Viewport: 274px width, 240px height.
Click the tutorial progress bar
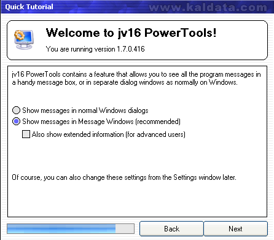pyautogui.click(x=71, y=228)
